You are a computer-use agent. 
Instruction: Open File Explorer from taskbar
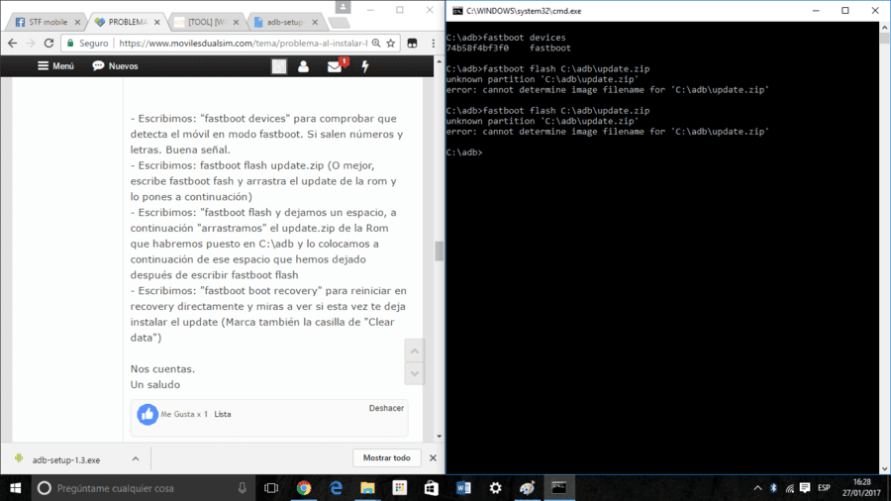click(x=367, y=488)
